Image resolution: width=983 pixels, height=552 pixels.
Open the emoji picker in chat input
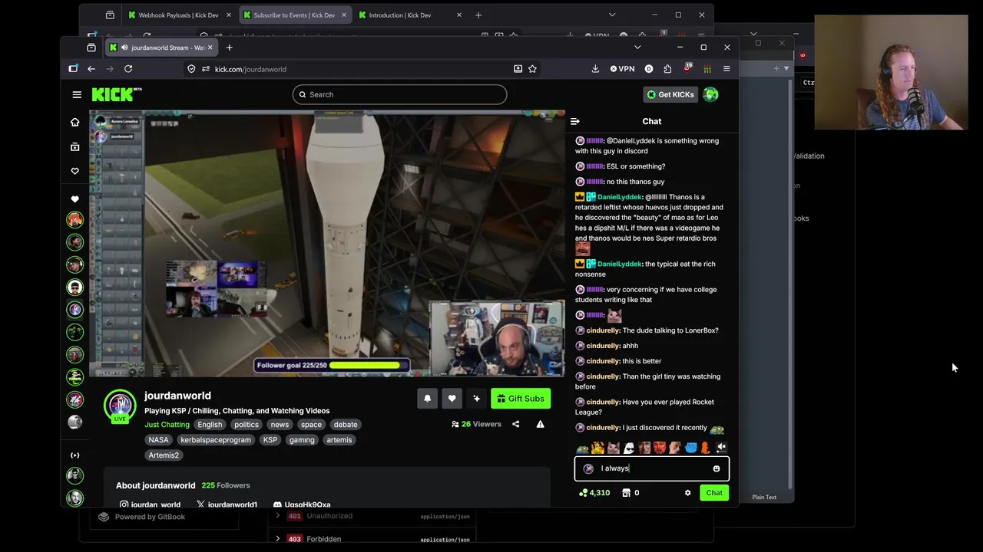[x=717, y=468]
